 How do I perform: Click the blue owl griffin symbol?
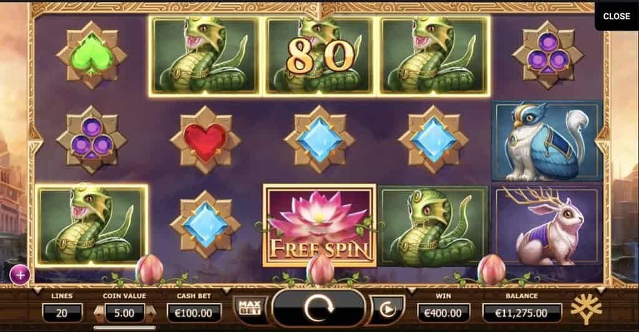pyautogui.click(x=547, y=140)
